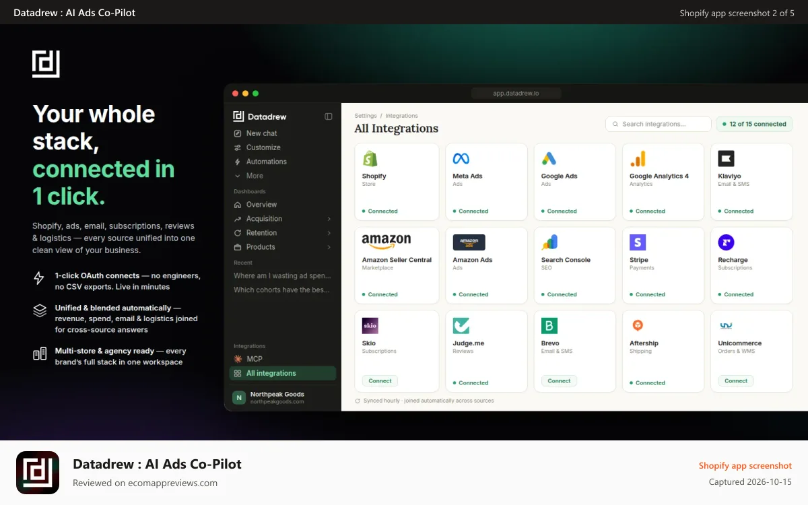The height and width of the screenshot is (505, 808).
Task: Connect the Skio integration
Action: 380,381
